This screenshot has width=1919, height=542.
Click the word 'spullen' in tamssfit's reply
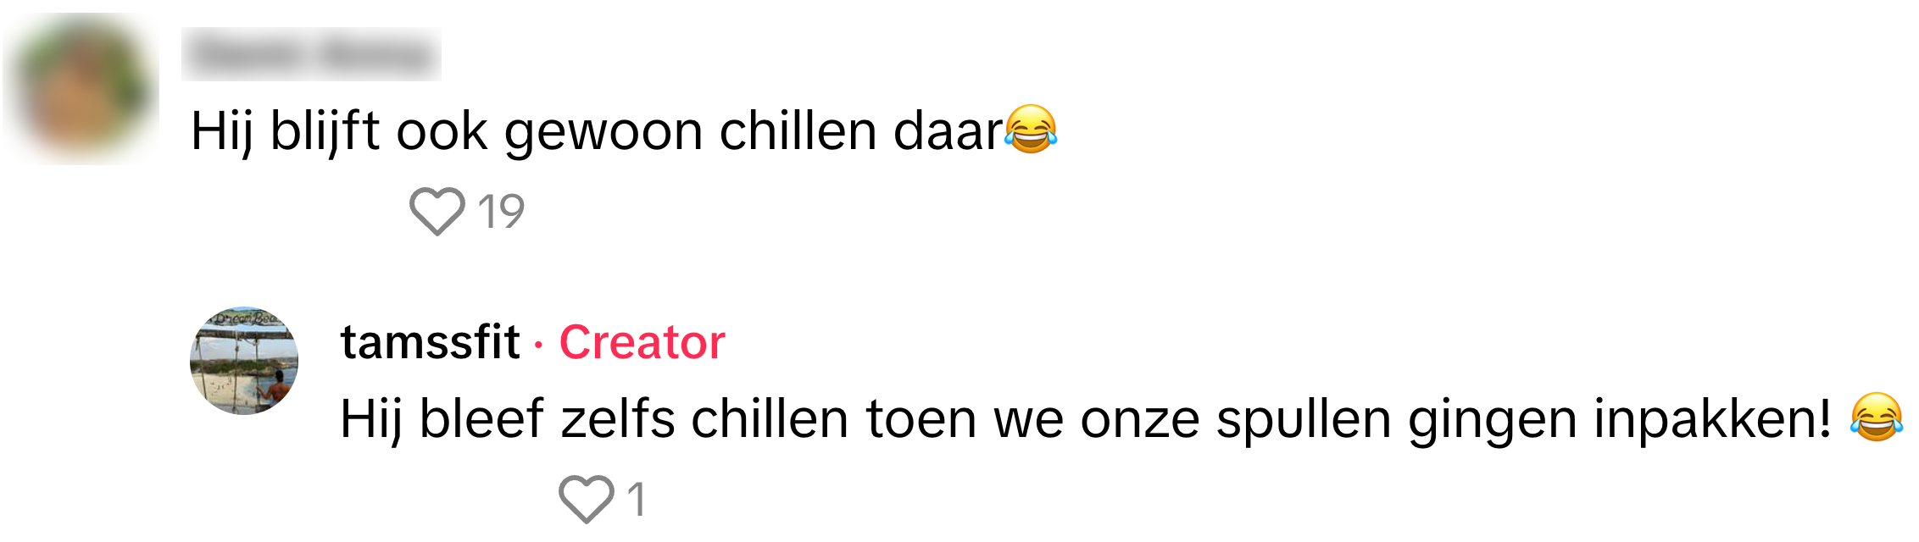pyautogui.click(x=1304, y=421)
